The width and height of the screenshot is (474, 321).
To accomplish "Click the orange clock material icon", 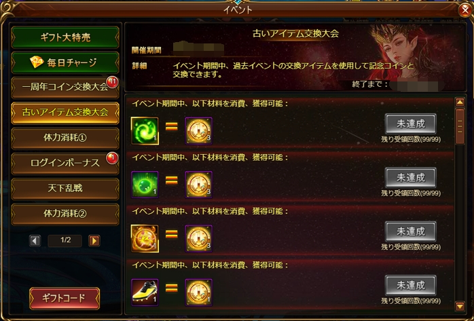I will pyautogui.click(x=145, y=239).
